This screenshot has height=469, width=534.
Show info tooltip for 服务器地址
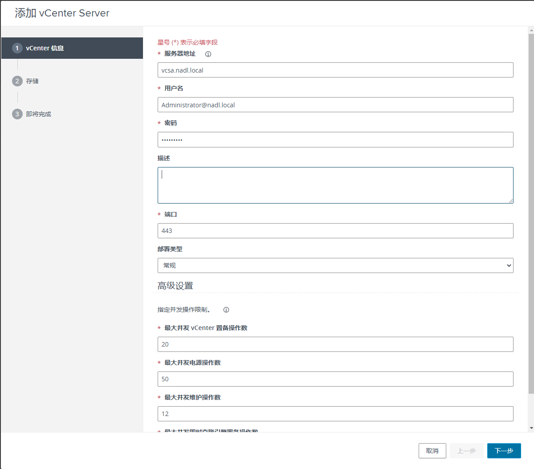tap(208, 54)
